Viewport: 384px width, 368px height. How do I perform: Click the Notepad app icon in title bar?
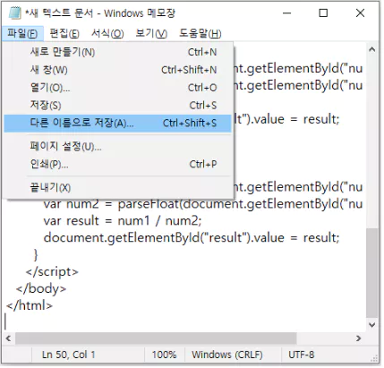coord(14,13)
